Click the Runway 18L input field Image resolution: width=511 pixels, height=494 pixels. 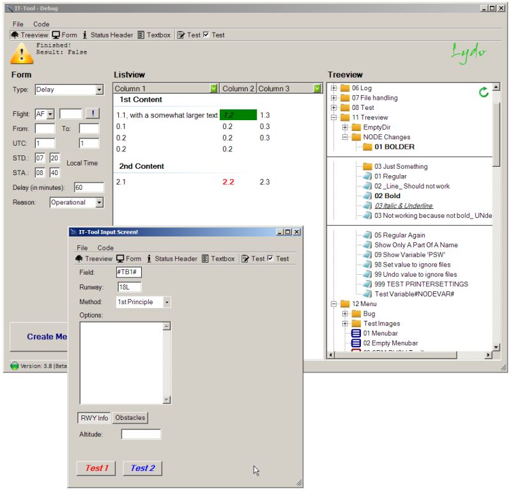pos(130,288)
